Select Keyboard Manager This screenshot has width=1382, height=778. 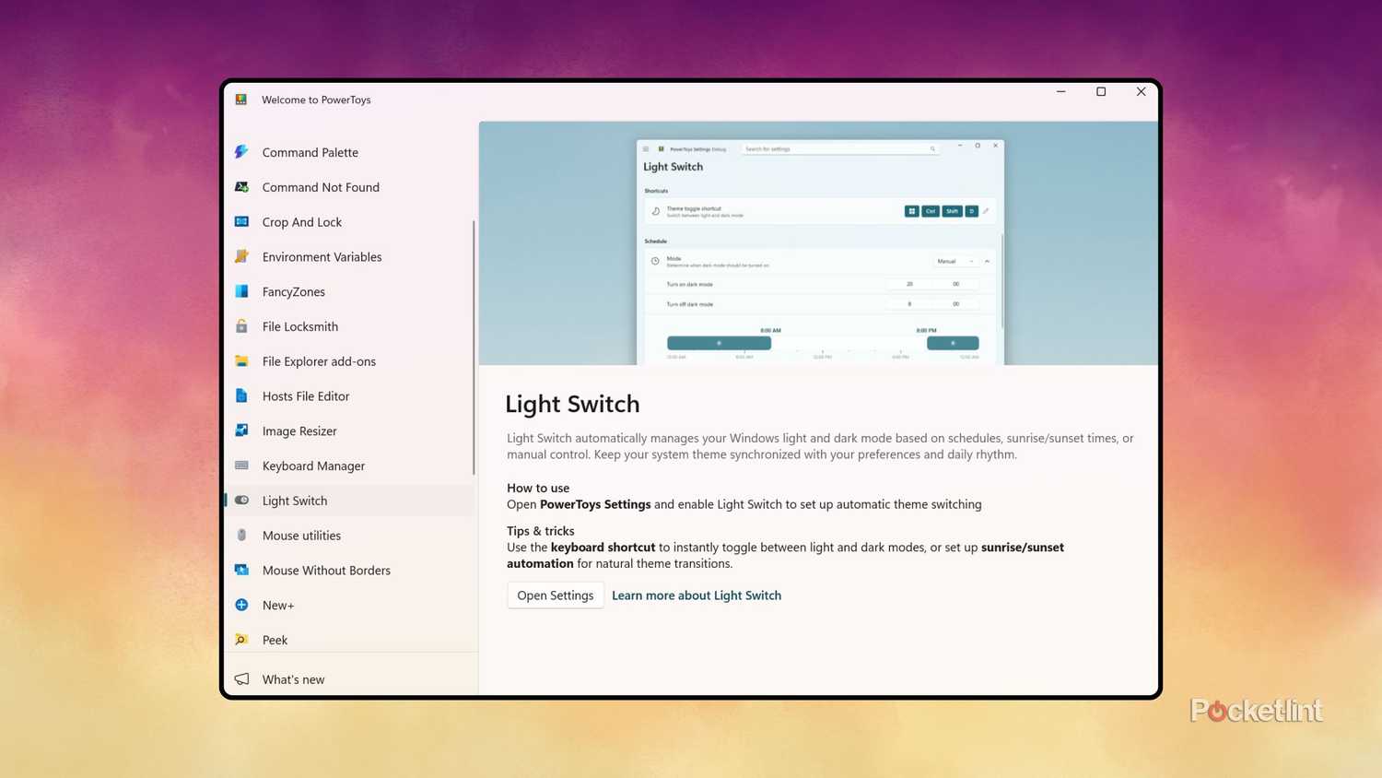(x=313, y=466)
